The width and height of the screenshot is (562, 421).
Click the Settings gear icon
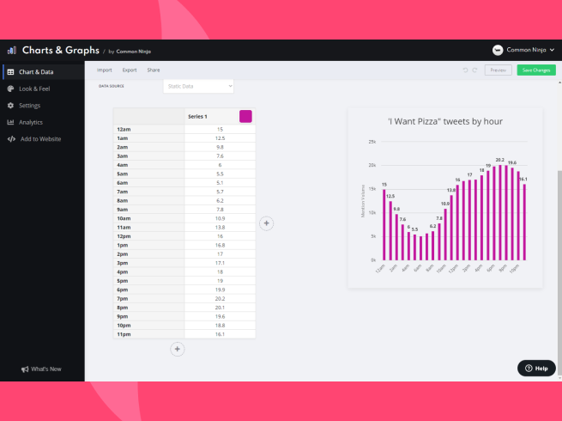pyautogui.click(x=11, y=106)
